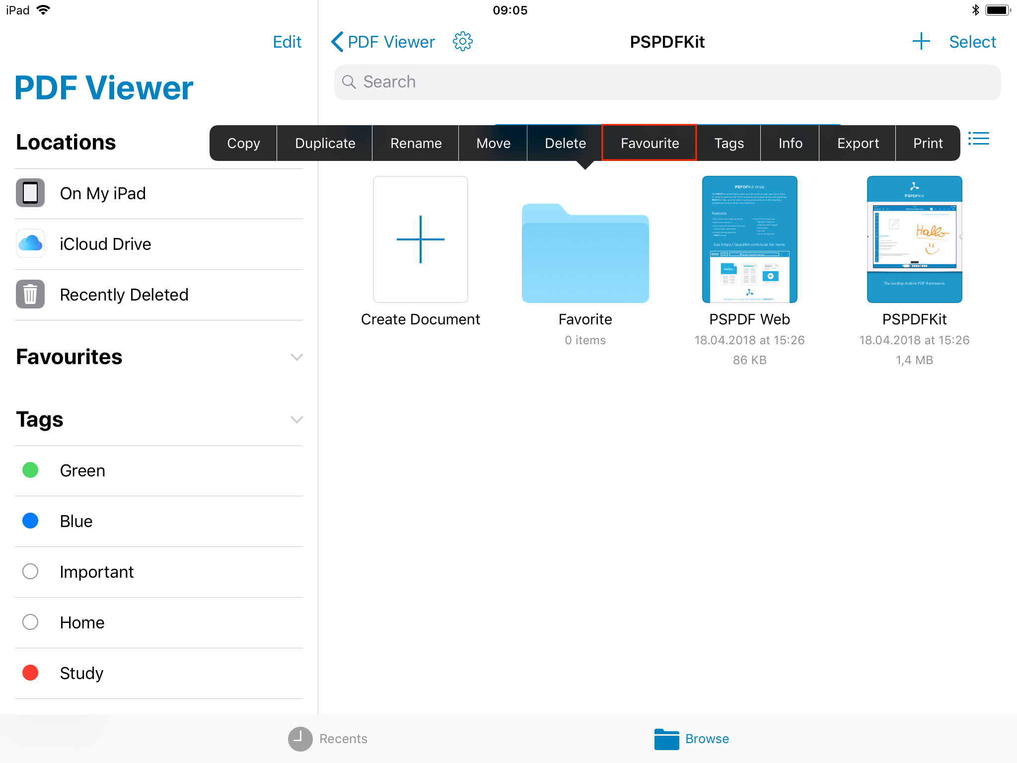The image size is (1017, 763).
Task: Click into the Search field
Action: pyautogui.click(x=667, y=82)
